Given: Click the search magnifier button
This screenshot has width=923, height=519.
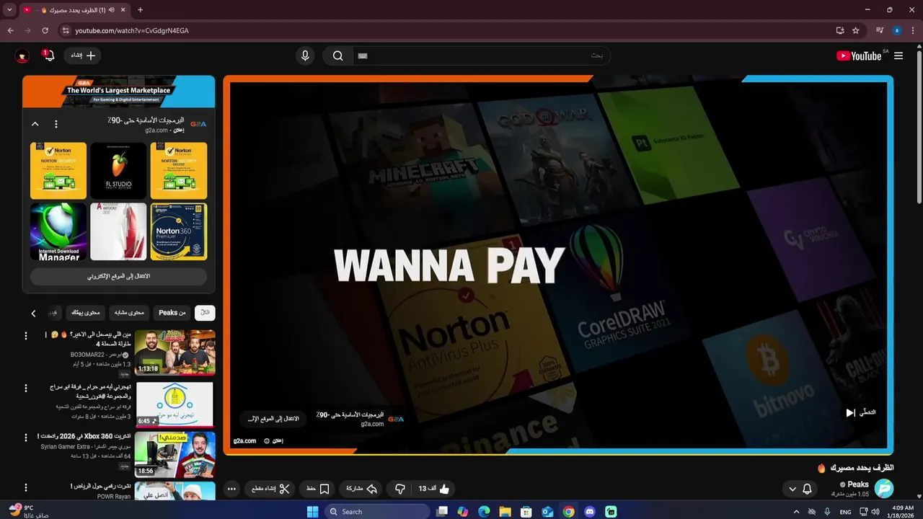Looking at the screenshot, I should [337, 56].
